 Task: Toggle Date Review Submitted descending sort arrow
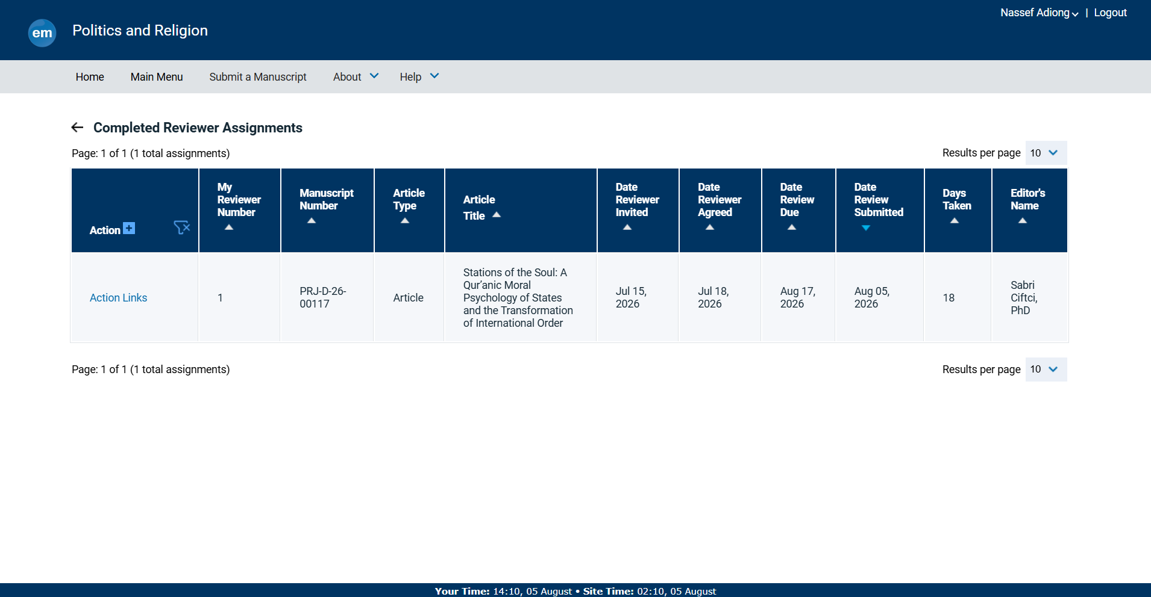[866, 228]
